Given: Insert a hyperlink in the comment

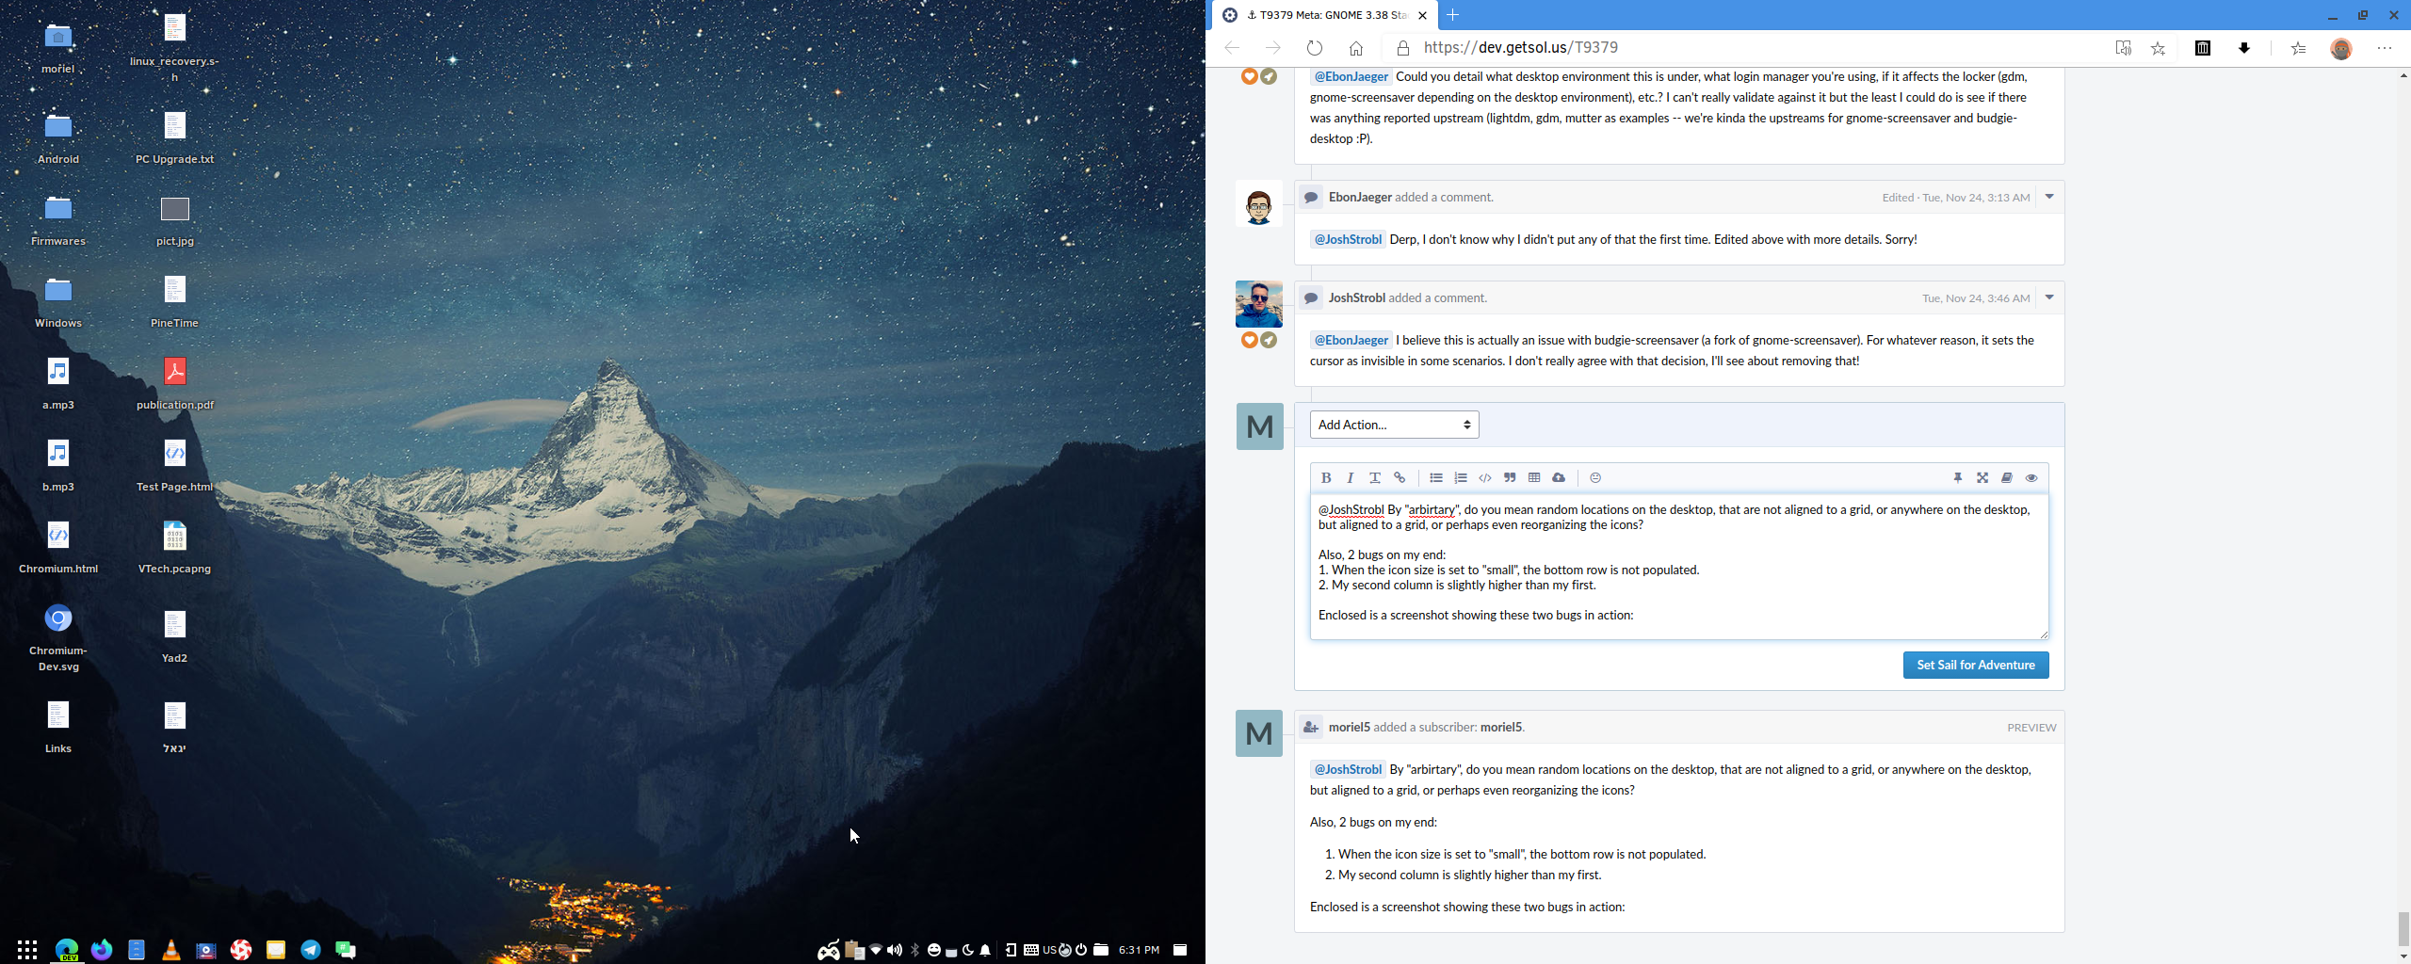Looking at the screenshot, I should click(x=1400, y=478).
